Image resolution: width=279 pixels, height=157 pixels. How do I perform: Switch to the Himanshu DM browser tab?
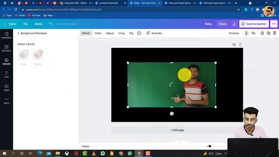click(x=75, y=3)
